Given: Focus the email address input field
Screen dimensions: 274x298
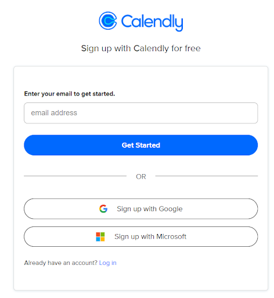Looking at the screenshot, I should [141, 113].
